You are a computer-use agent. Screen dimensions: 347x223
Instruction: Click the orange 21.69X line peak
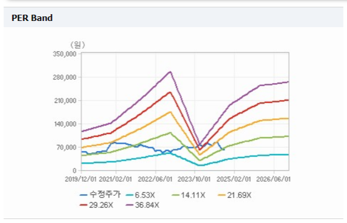(170, 112)
